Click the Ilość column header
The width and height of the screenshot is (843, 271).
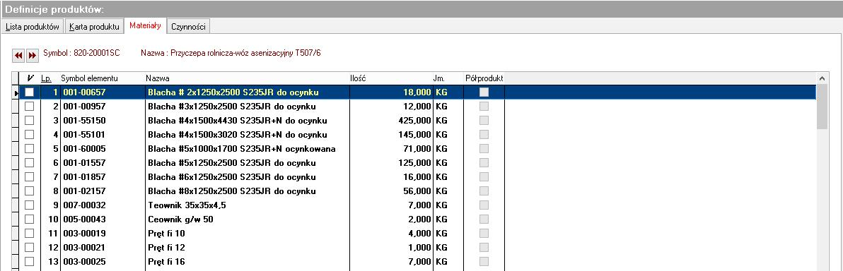click(358, 78)
